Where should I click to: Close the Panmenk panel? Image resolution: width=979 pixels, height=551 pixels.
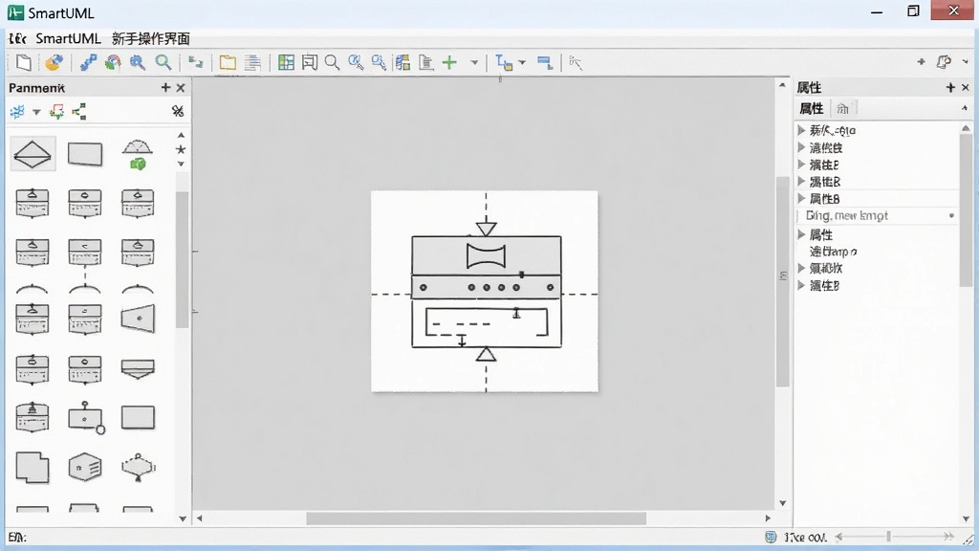pos(181,88)
